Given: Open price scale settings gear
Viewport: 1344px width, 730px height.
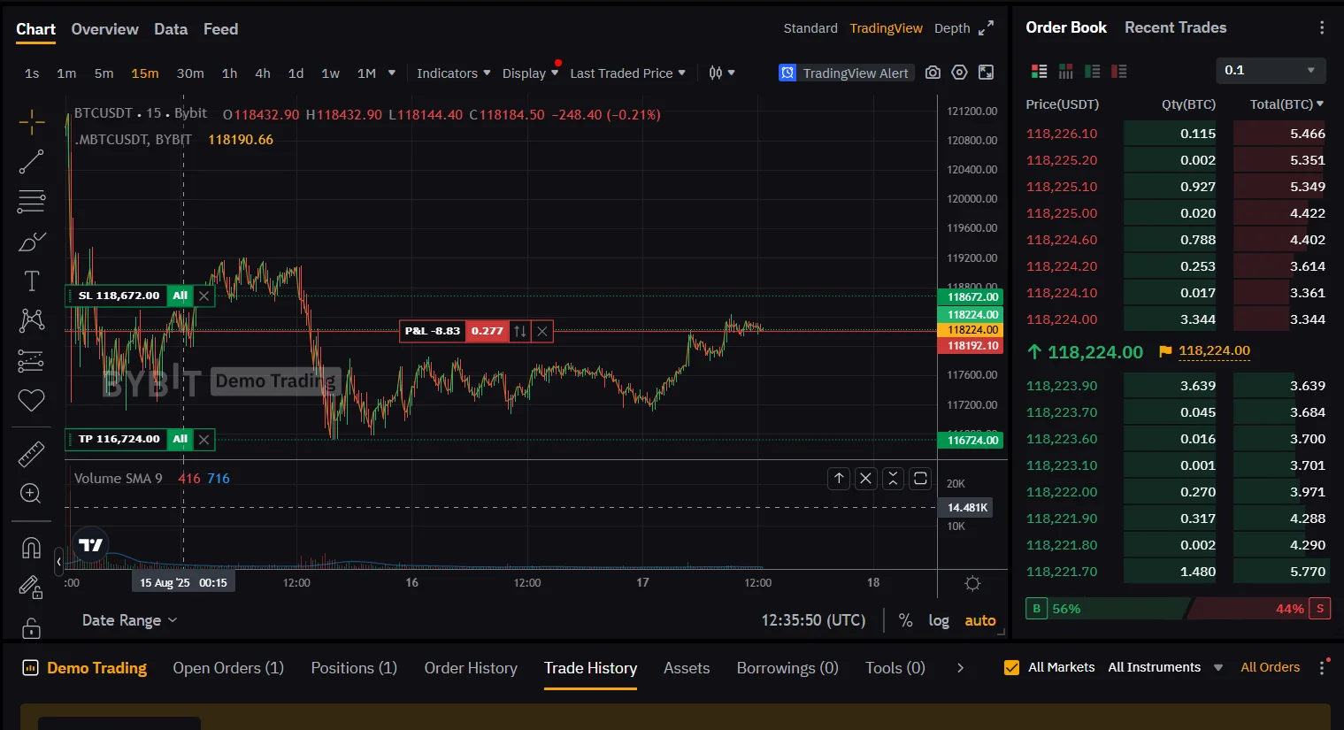Looking at the screenshot, I should (x=972, y=583).
